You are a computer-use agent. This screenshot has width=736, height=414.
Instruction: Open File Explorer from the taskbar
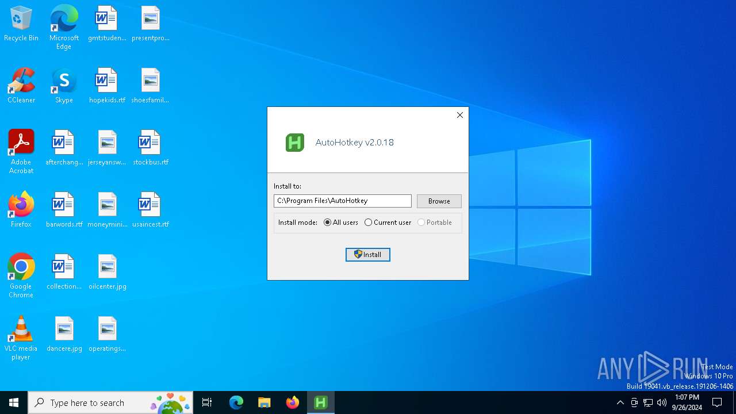264,402
